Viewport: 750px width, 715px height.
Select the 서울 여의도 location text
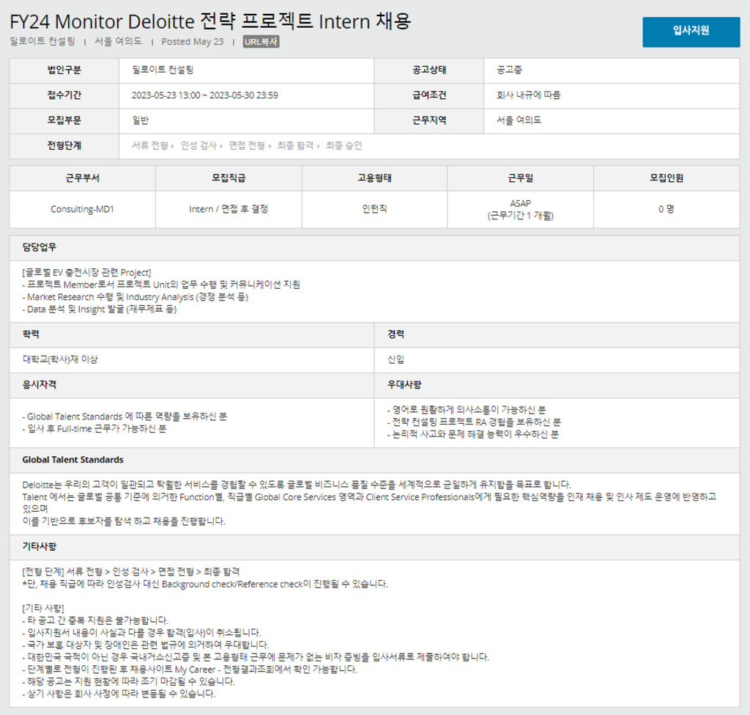(117, 40)
